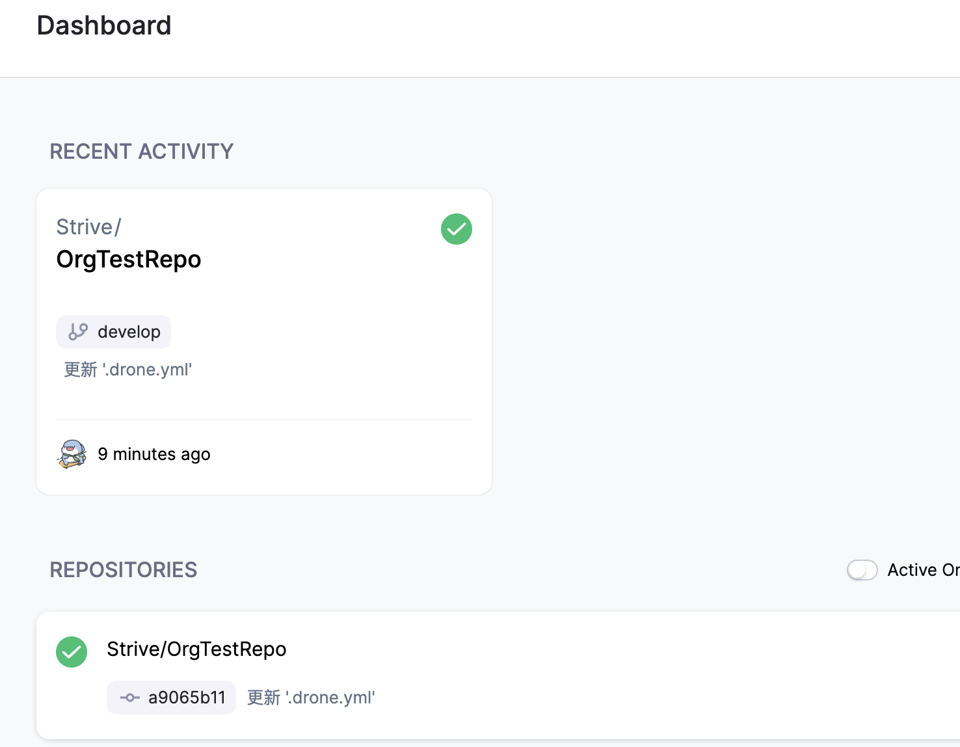Click the Active Only label text
The image size is (960, 747).
click(x=922, y=570)
